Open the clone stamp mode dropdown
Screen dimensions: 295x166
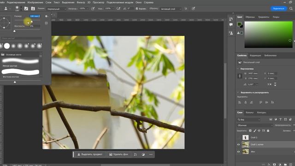56,9
